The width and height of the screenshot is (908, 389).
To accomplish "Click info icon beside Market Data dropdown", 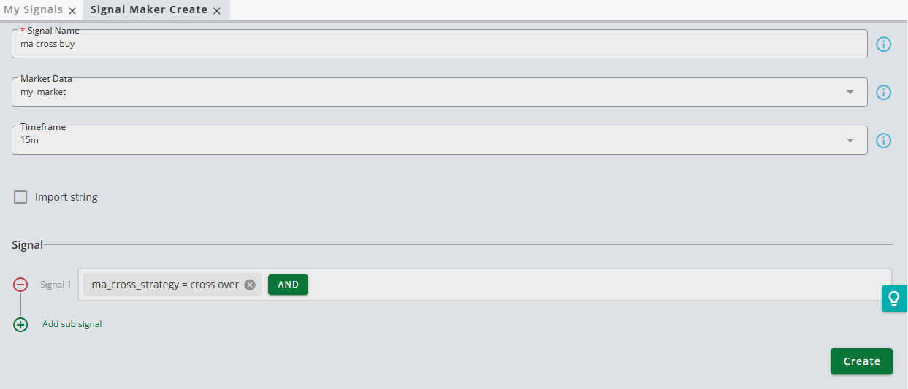I will [883, 93].
